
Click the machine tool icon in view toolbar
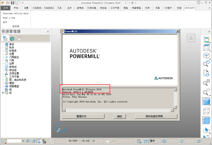206,39
